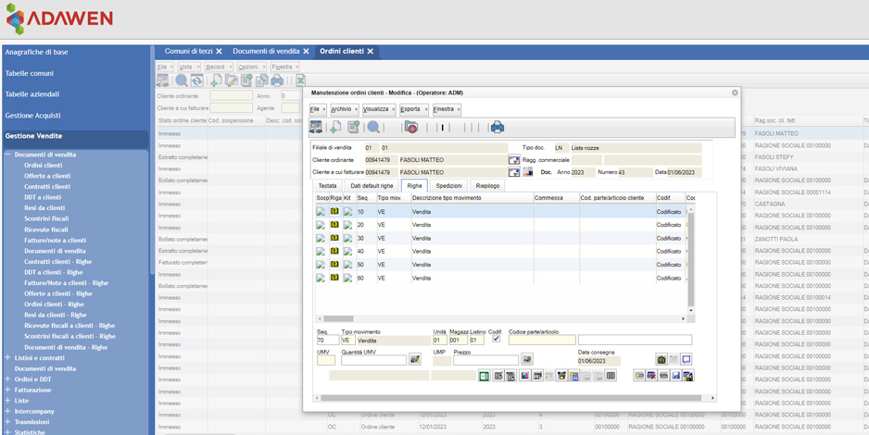Click the magnifier search icon in dialog toolbar
Viewport: 869px width, 435px height.
pos(373,128)
